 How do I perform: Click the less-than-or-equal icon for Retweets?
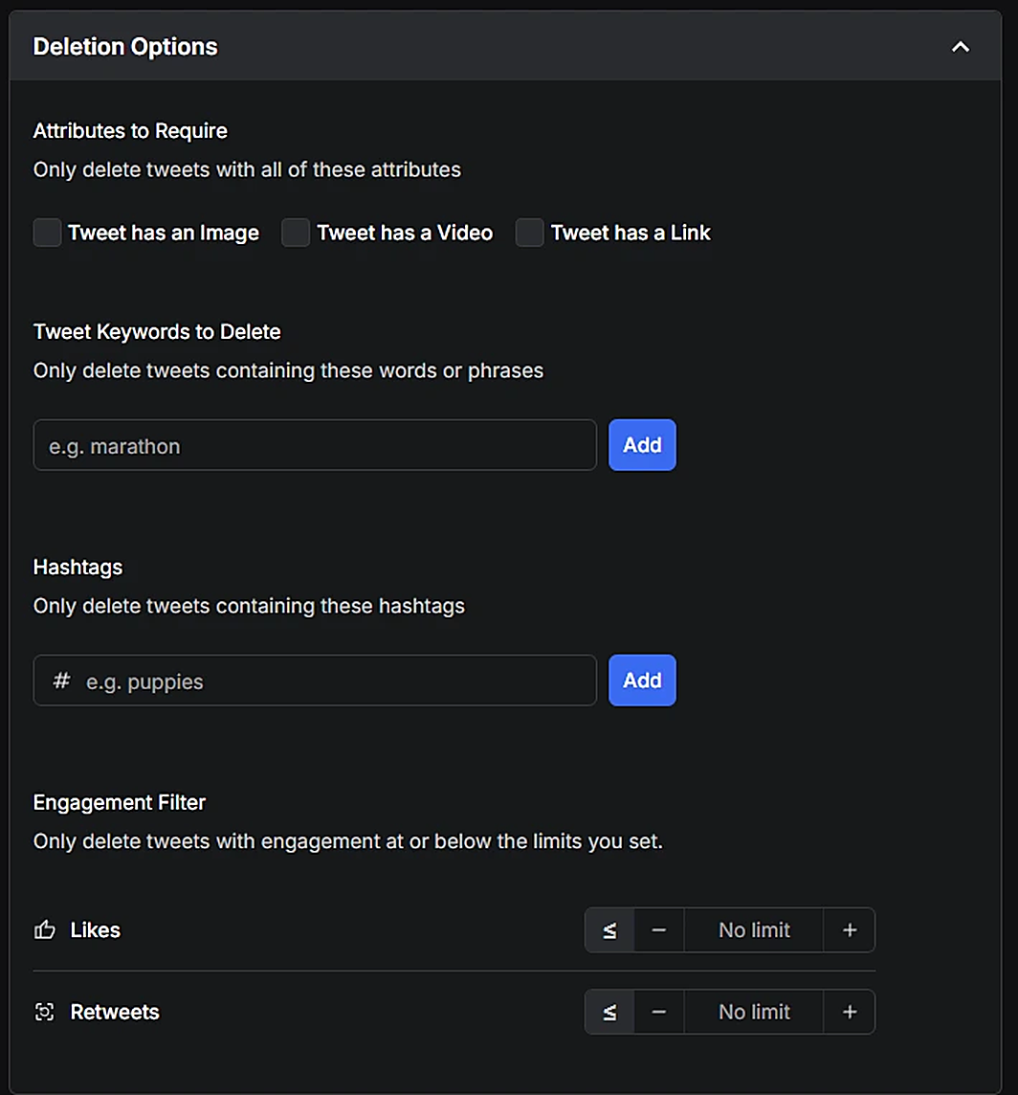(609, 1012)
